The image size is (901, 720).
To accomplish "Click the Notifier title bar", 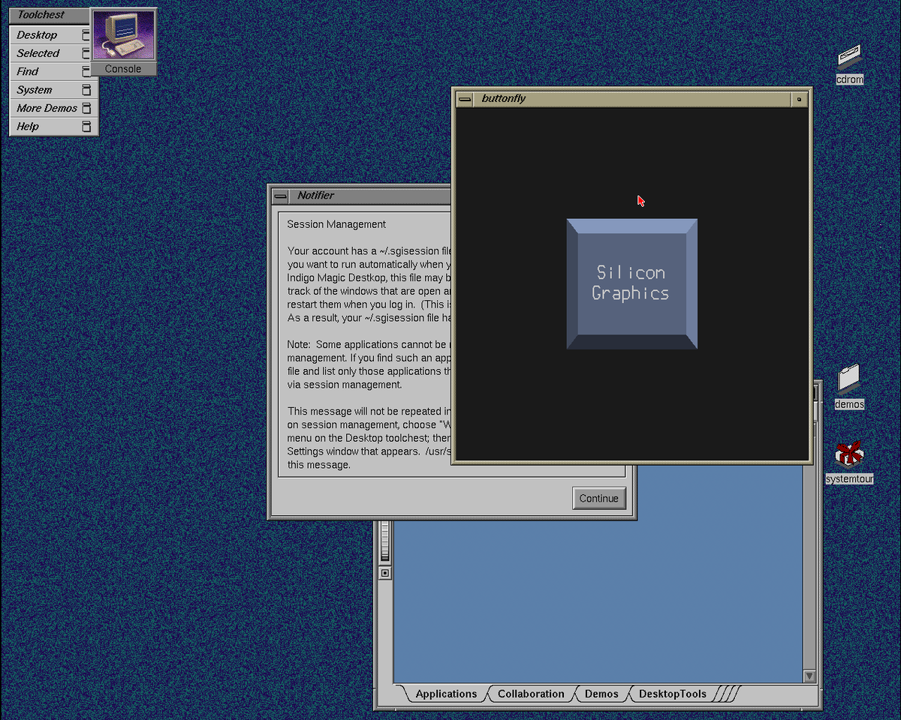I will pos(369,196).
